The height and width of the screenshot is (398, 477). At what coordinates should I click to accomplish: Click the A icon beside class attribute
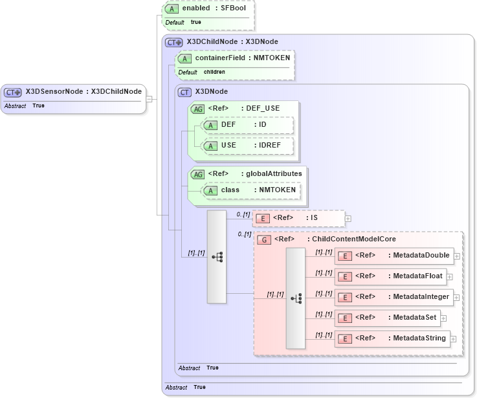click(x=210, y=191)
